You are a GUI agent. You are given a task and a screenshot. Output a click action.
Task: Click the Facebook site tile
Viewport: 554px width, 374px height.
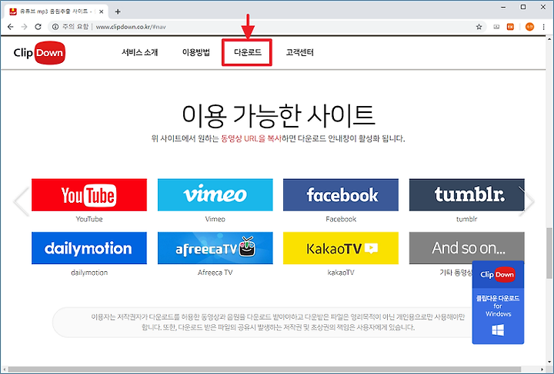pyautogui.click(x=341, y=195)
